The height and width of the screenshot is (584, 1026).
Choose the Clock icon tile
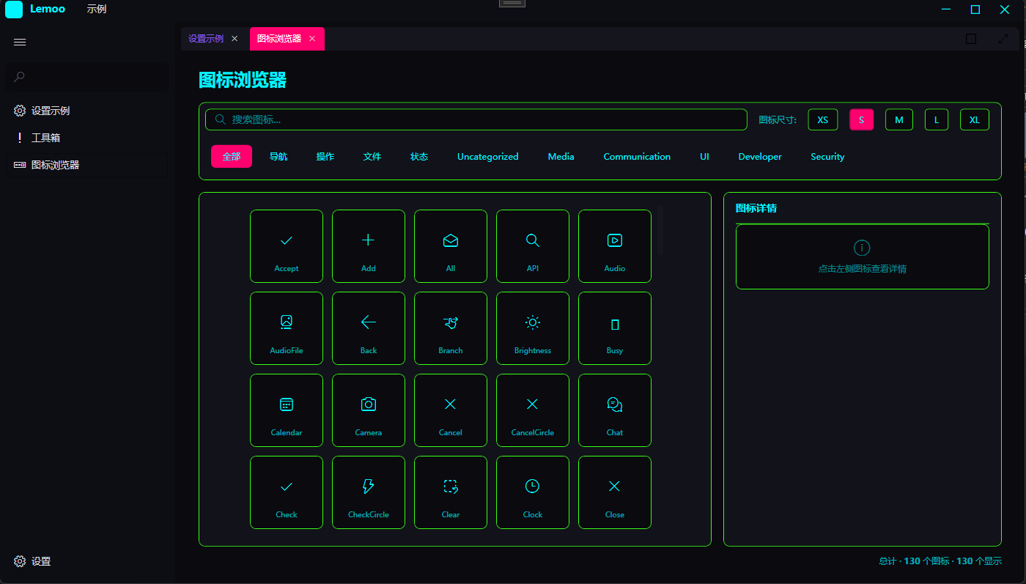pyautogui.click(x=533, y=492)
